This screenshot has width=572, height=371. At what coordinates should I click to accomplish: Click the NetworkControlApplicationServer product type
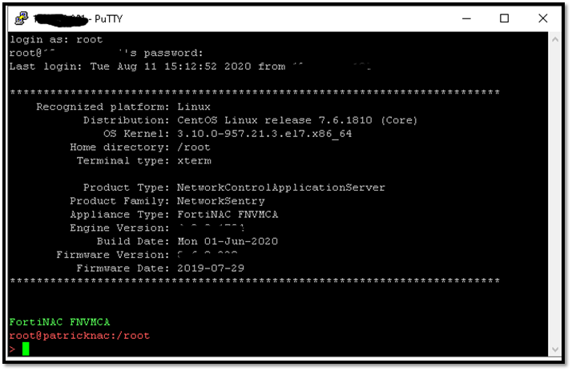[x=280, y=188]
